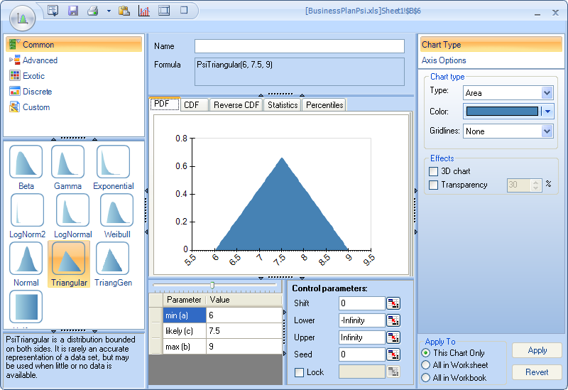Click cell reference icon beside Shift field

coord(393,303)
